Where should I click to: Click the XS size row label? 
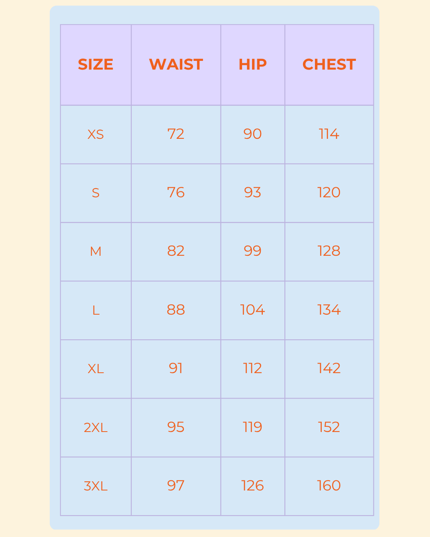pos(96,134)
